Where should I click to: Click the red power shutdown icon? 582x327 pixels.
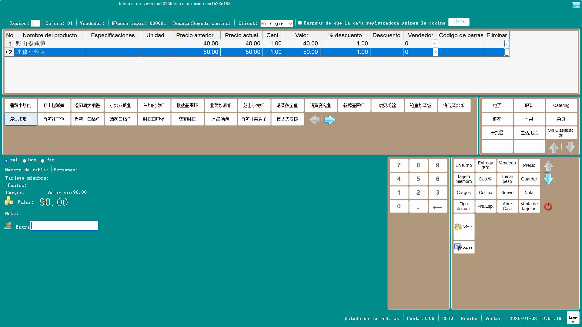click(548, 206)
